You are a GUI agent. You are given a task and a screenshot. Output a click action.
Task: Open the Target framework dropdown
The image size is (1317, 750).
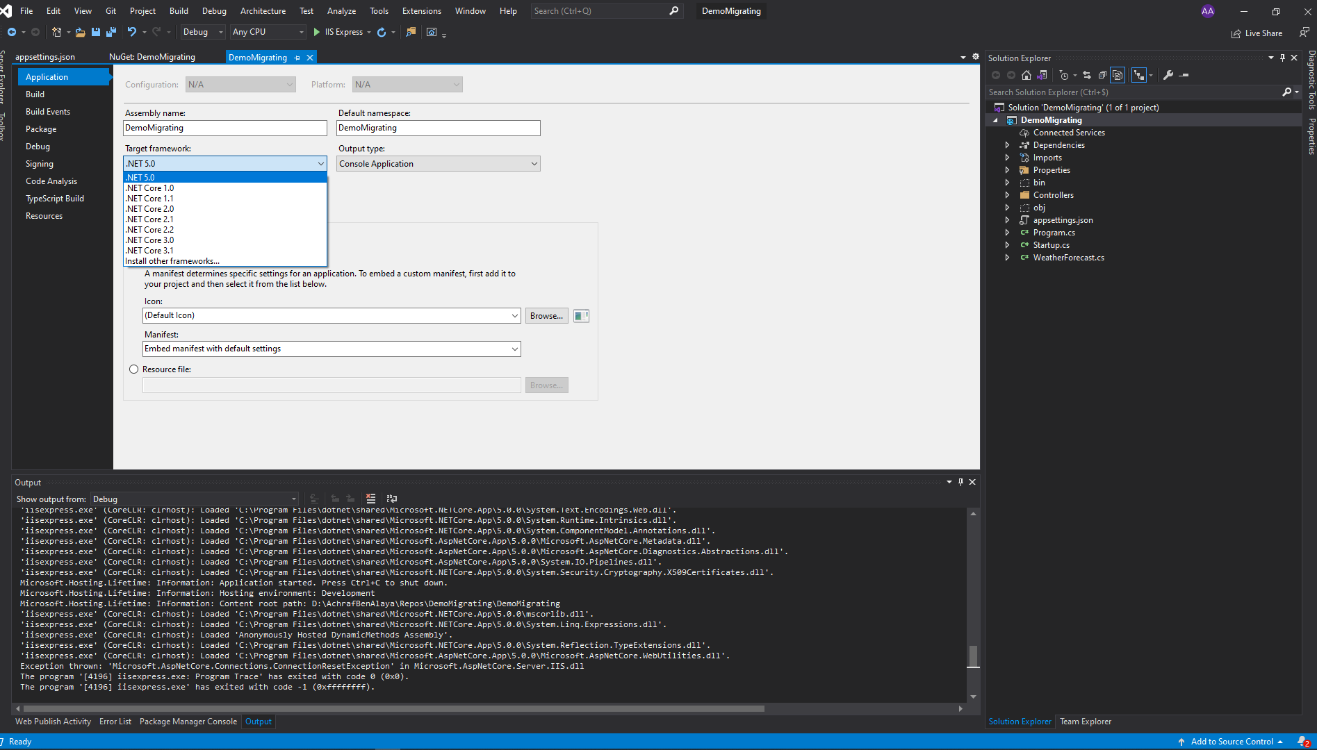225,164
